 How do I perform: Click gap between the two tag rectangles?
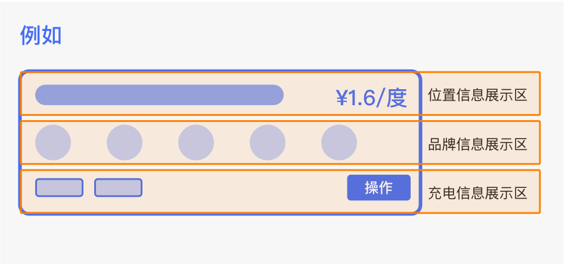(x=89, y=188)
